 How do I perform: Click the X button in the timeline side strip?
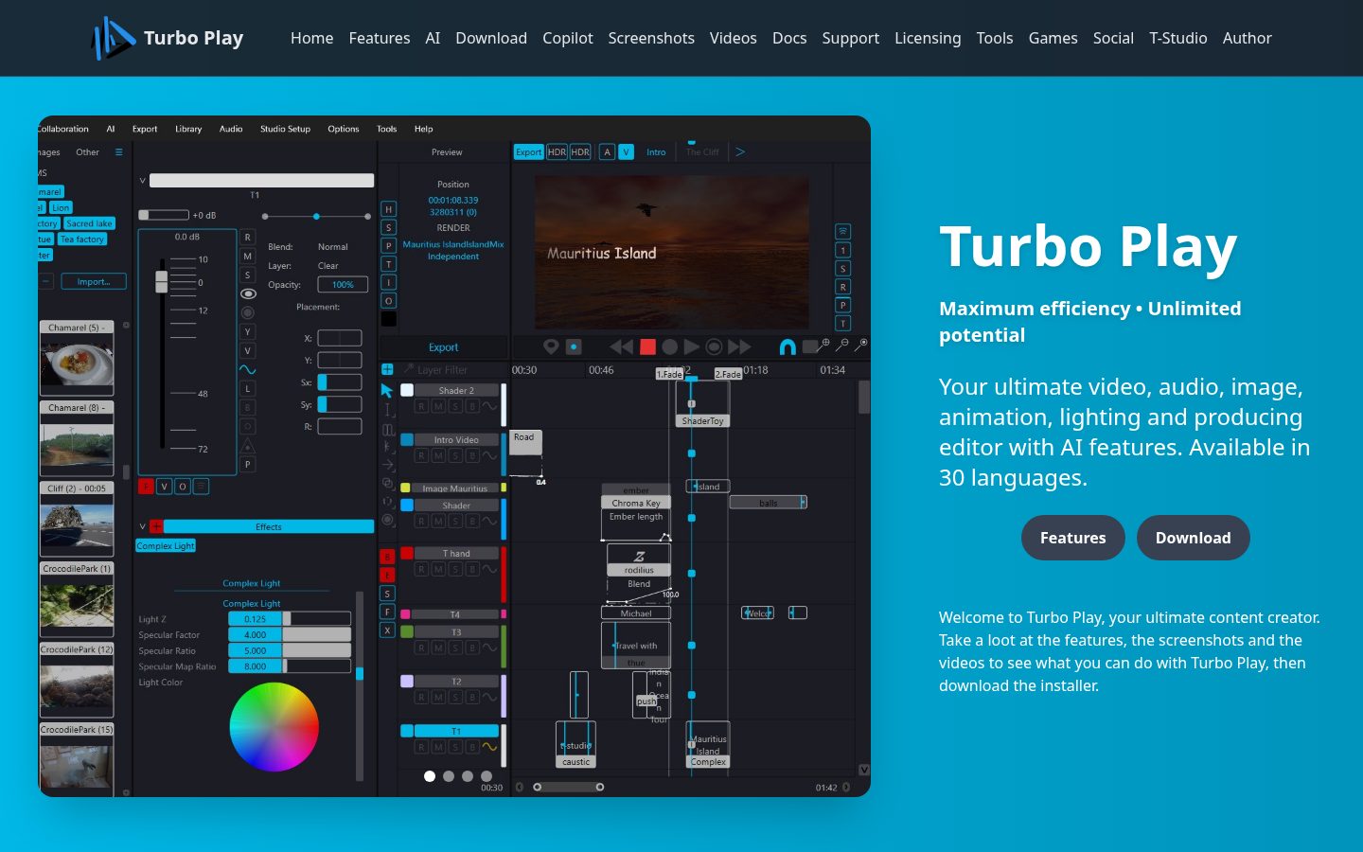click(387, 630)
